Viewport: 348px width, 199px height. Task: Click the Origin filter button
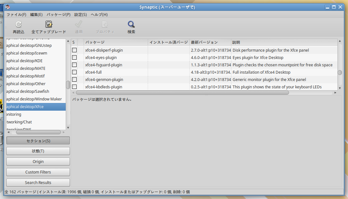point(38,161)
